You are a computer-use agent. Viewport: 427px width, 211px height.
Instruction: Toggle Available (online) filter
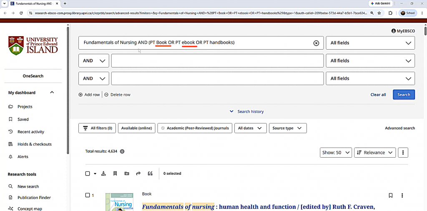point(136,128)
